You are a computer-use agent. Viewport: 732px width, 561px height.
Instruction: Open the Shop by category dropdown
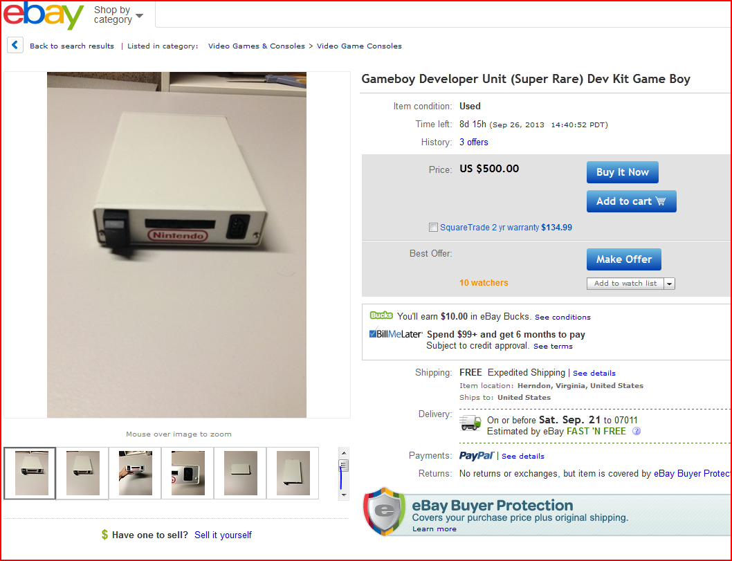(118, 15)
